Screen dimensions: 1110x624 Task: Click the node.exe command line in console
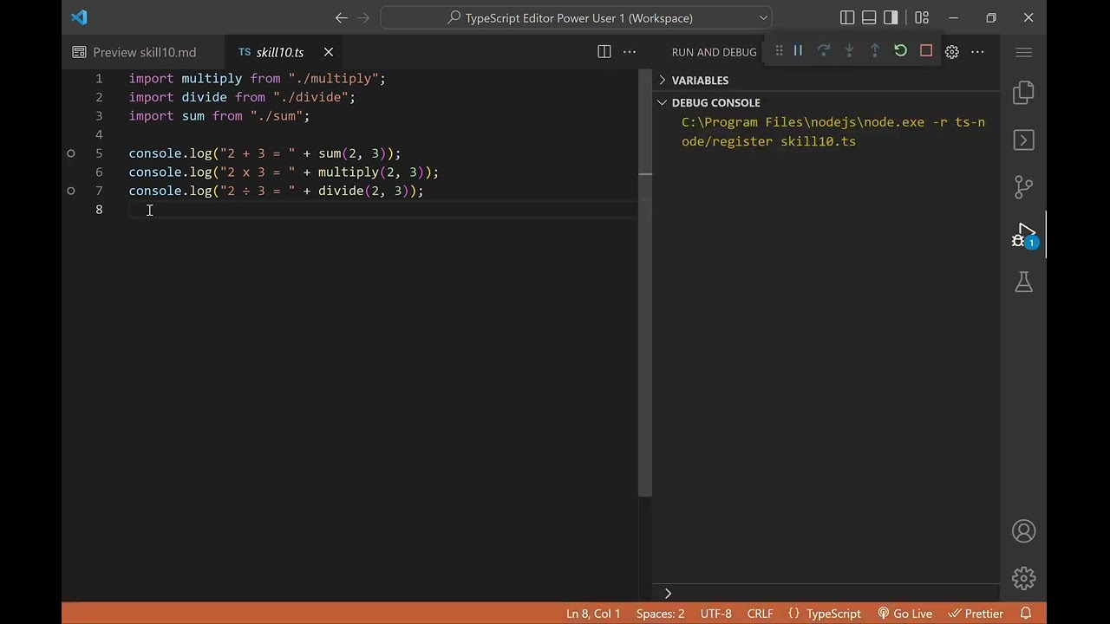pyautogui.click(x=833, y=132)
